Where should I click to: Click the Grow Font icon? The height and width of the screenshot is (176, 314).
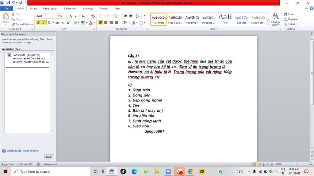71,16
